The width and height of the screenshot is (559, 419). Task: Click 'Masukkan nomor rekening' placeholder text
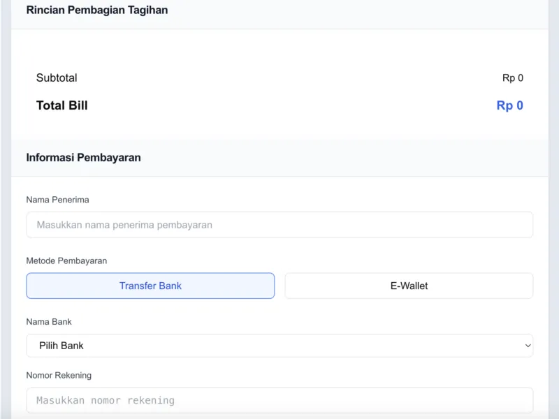[x=106, y=400]
